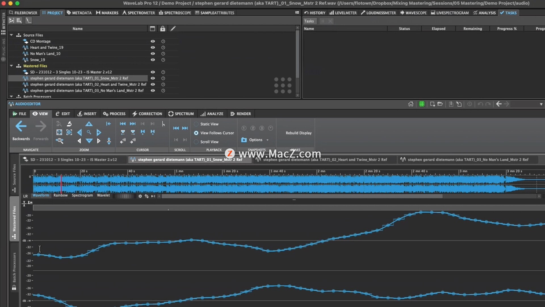Click the settings gear below the overview waveform
The width and height of the screenshot is (545, 307).
[x=140, y=196]
